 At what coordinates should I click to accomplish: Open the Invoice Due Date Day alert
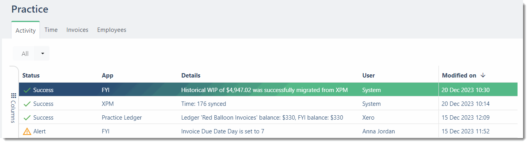click(223, 131)
